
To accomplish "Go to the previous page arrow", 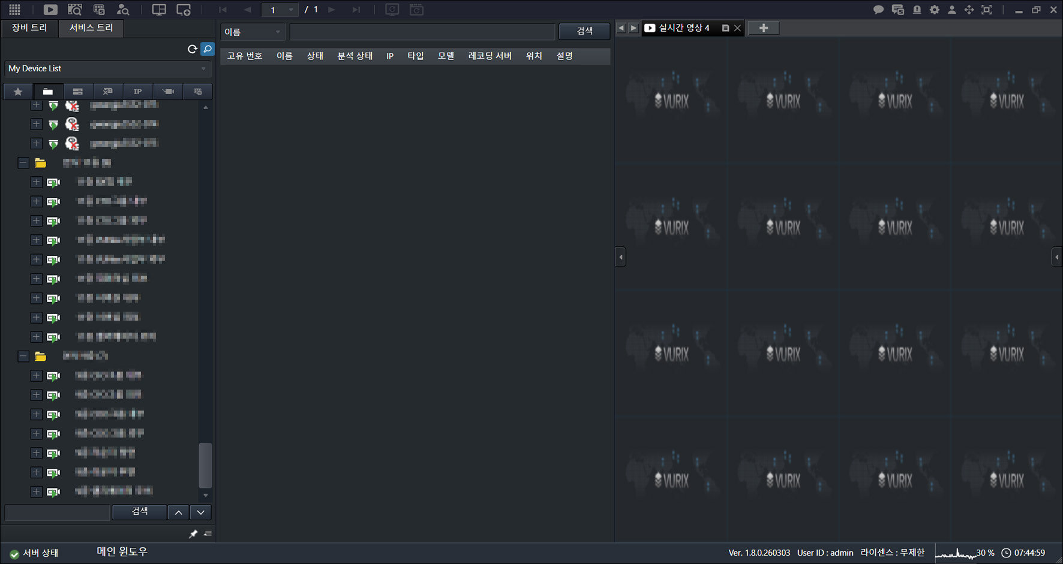I will 247,10.
